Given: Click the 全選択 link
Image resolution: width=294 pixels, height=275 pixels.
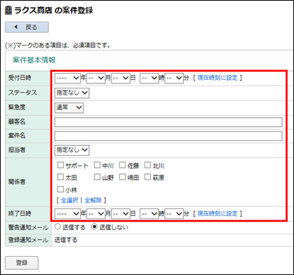Looking at the screenshot, I should pyautogui.click(x=69, y=201).
